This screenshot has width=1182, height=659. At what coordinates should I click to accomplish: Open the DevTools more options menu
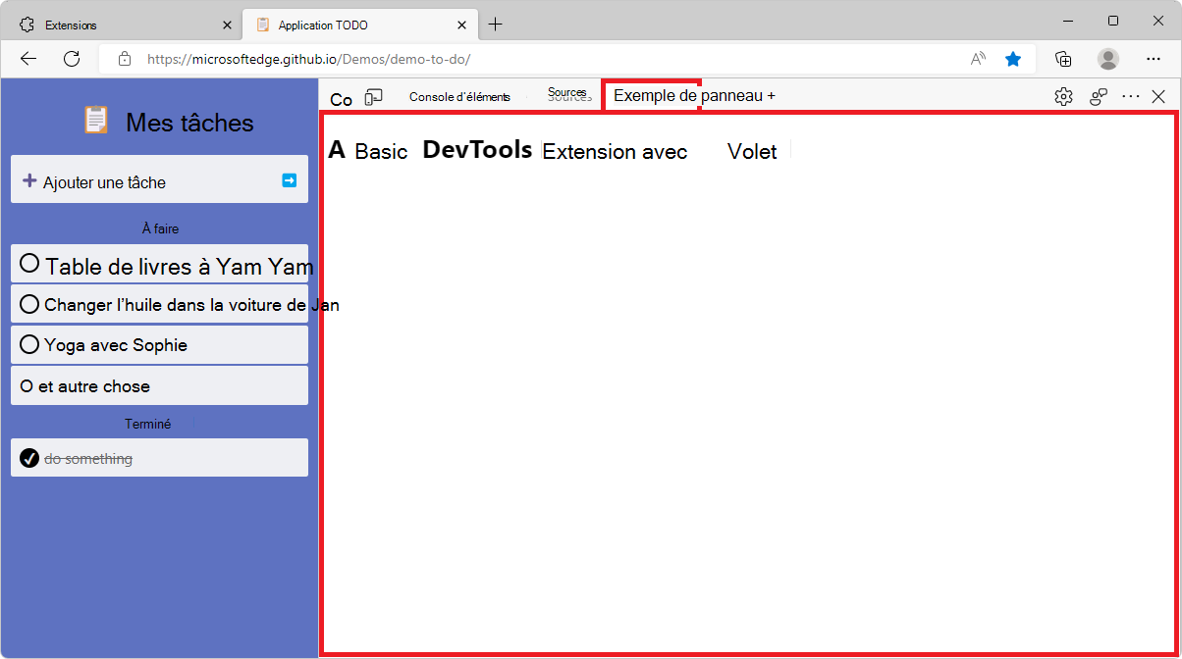[x=1130, y=96]
